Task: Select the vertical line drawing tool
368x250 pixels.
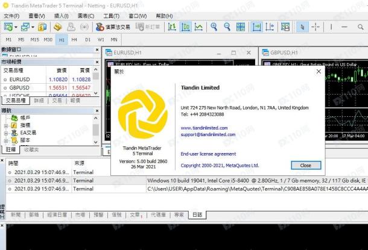Action: point(331,27)
